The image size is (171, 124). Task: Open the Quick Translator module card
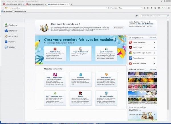[x=106, y=53]
